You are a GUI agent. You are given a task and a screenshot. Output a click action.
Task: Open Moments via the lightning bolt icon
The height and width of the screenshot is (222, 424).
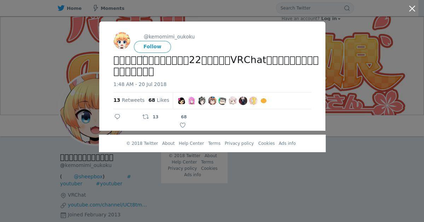(95, 8)
